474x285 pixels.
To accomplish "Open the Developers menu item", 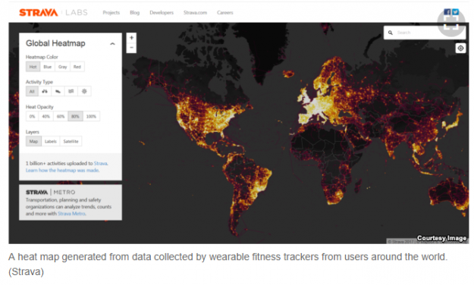I will pyautogui.click(x=162, y=13).
